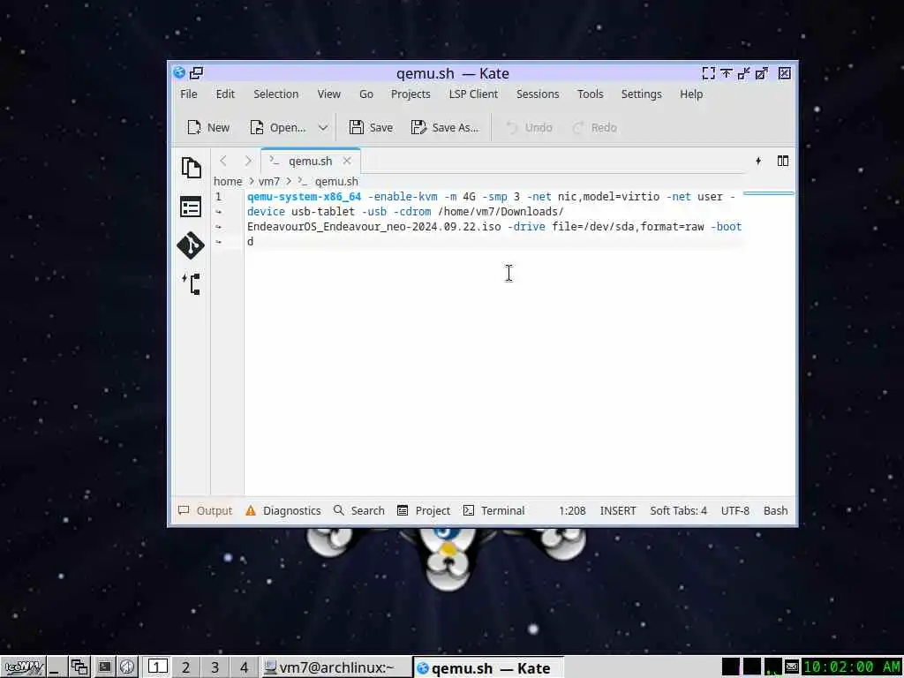Click the Redo toolbar button

point(594,127)
